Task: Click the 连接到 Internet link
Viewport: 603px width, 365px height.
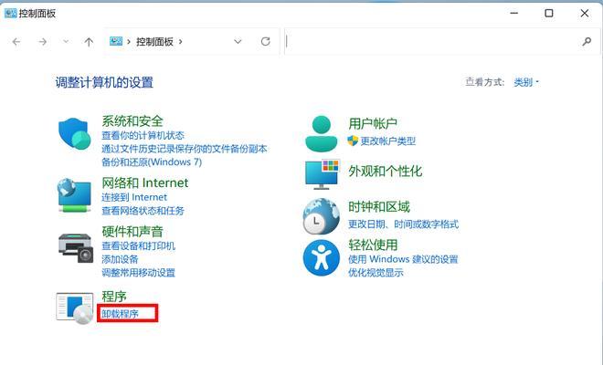Action: (134, 197)
